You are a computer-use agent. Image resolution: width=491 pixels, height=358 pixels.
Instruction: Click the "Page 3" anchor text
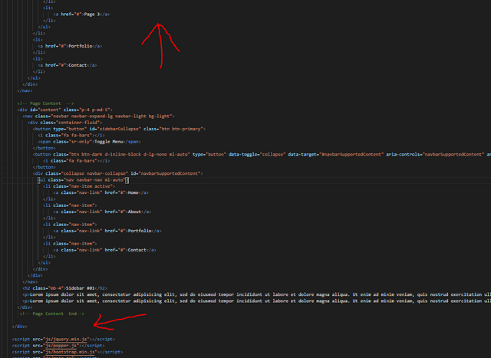point(92,14)
